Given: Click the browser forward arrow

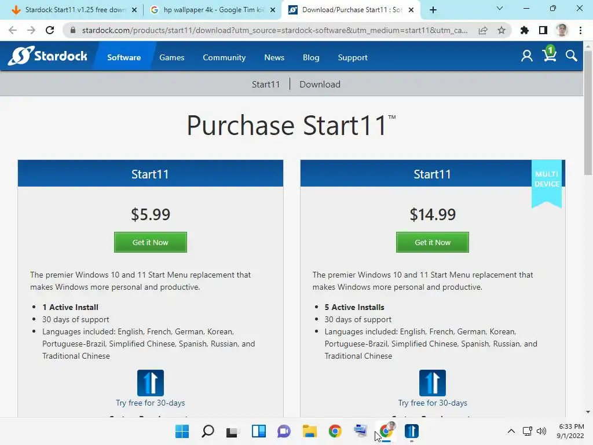Looking at the screenshot, I should point(31,30).
